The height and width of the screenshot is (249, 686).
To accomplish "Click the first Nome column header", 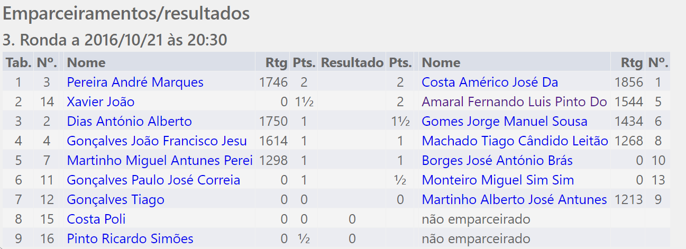I will 86,63.
